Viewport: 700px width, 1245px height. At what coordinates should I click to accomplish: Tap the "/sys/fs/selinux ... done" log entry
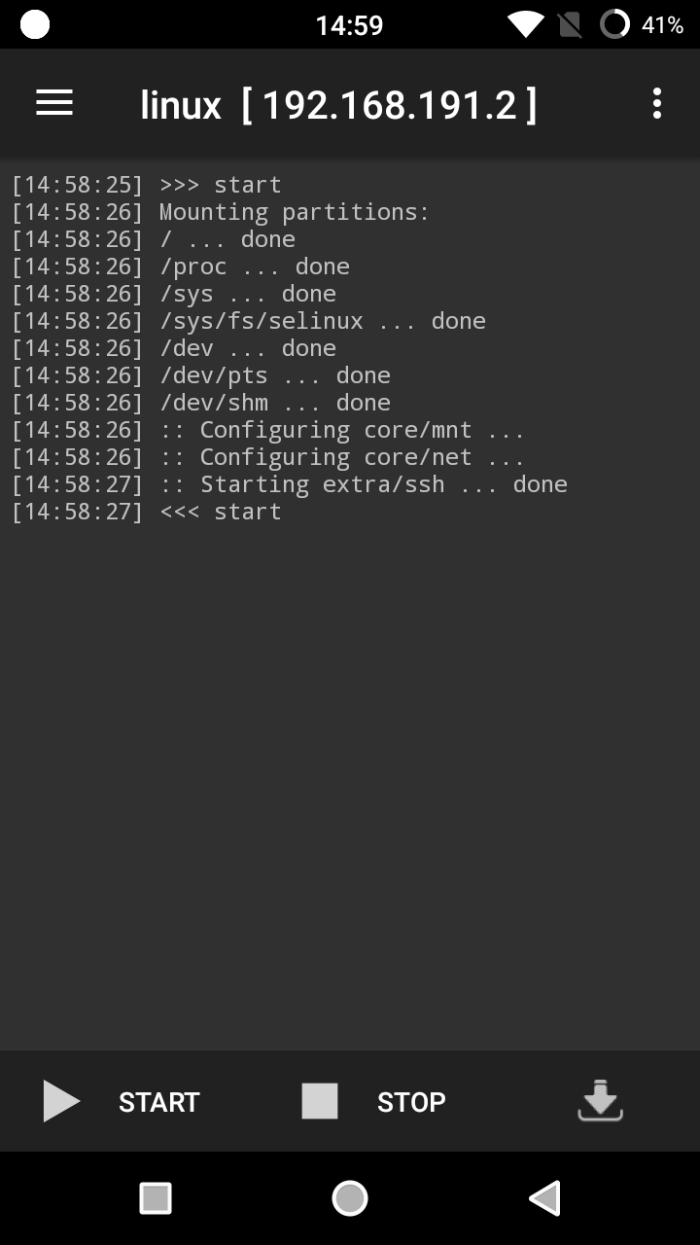[322, 321]
